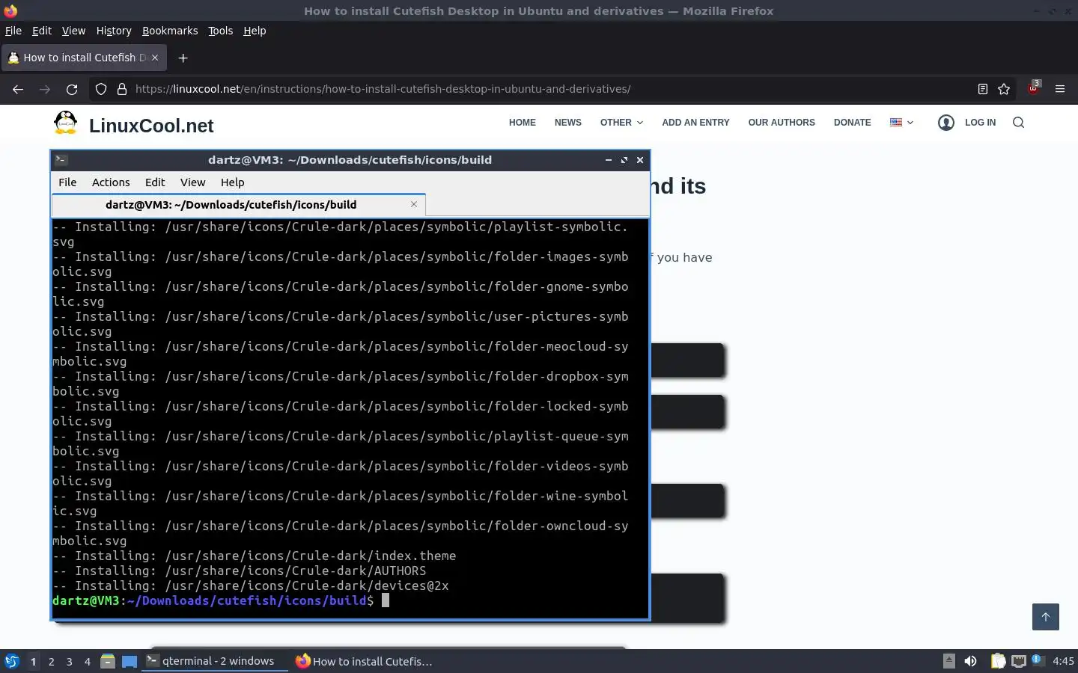
Task: Open the qterminal File menu
Action: 67,182
